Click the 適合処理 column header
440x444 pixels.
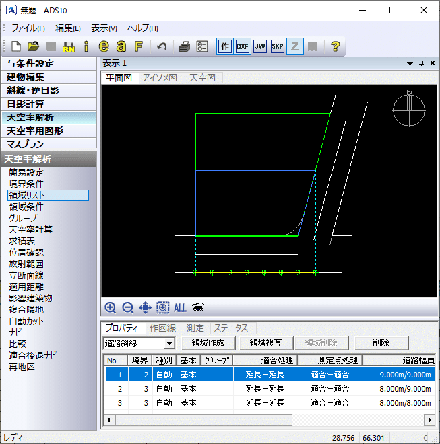265,360
